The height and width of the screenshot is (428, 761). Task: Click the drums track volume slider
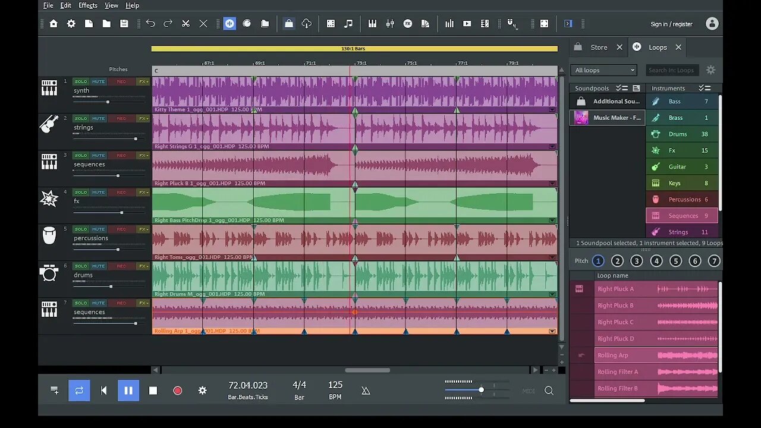coord(109,287)
